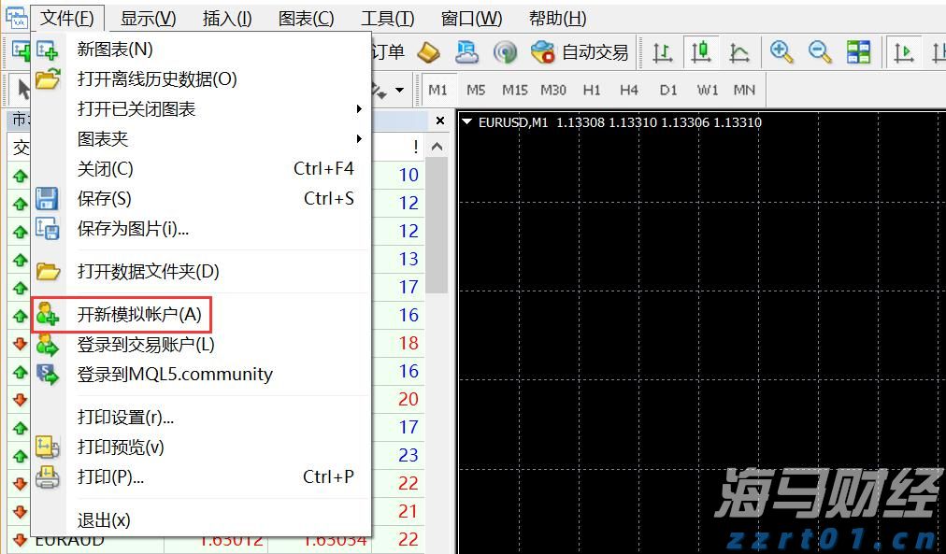Select the zoom out chart icon
This screenshot has height=554, width=946.
821,52
